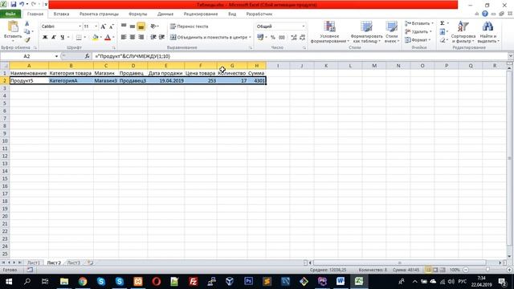514x289 pixels.
Task: Click the accounting currency format icon
Action: (260, 38)
